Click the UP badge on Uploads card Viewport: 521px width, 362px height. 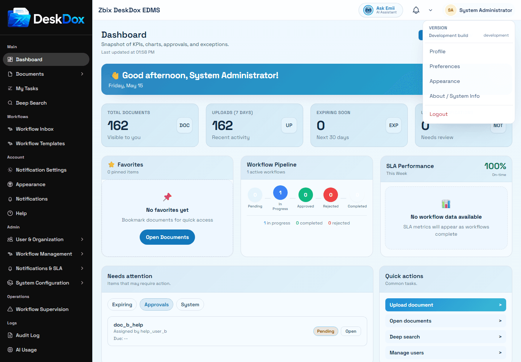[x=289, y=125]
